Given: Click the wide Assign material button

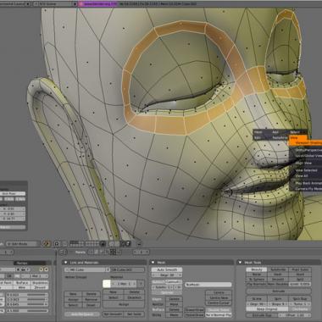Looking at the screenshot, I should click(x=124, y=304).
